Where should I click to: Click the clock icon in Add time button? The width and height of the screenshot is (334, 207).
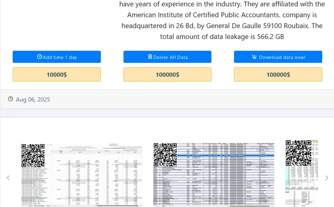pos(39,57)
